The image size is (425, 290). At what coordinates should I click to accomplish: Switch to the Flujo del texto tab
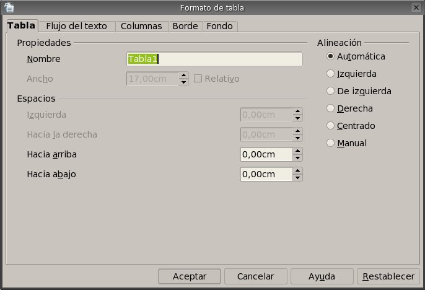pyautogui.click(x=77, y=26)
